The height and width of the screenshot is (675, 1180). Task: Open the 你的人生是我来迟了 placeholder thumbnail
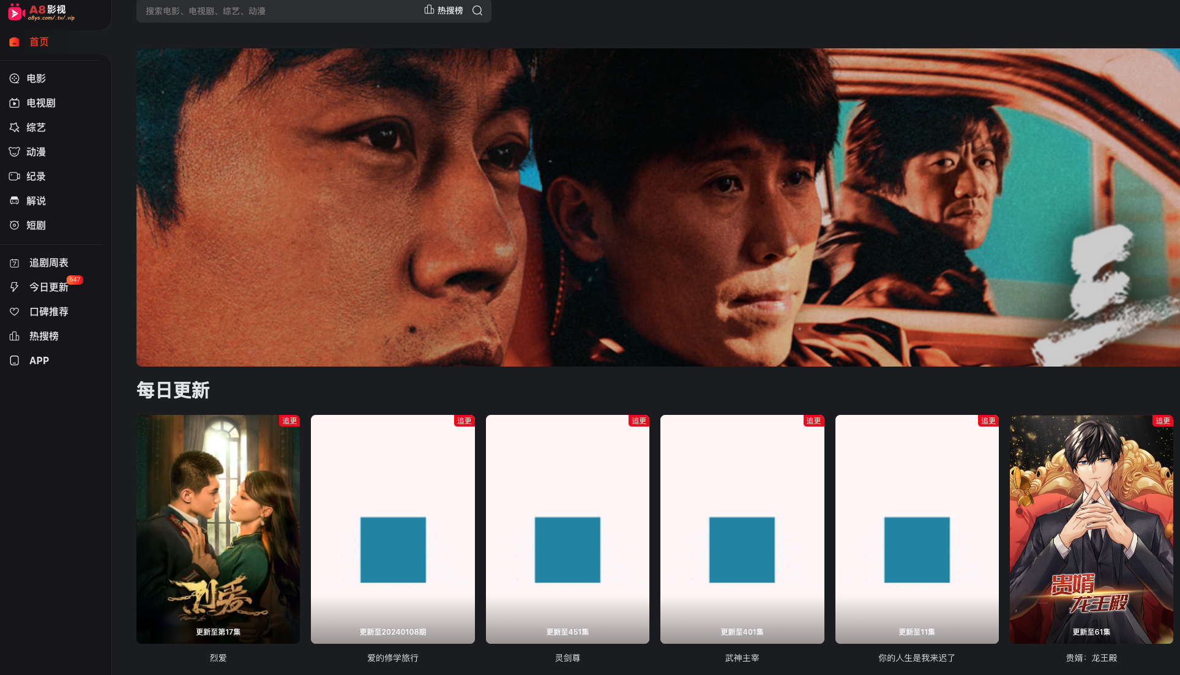tap(917, 529)
